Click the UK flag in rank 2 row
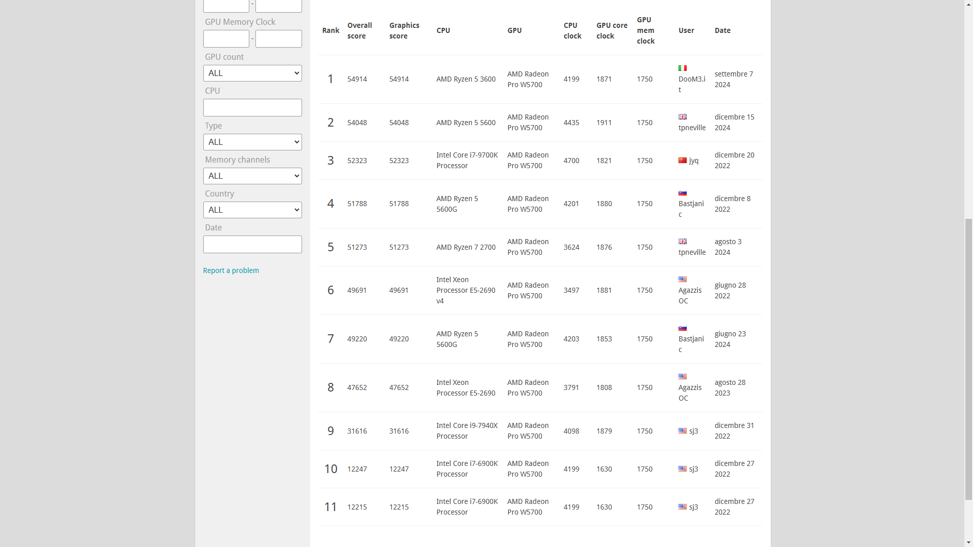Viewport: 973px width, 547px height. click(683, 117)
